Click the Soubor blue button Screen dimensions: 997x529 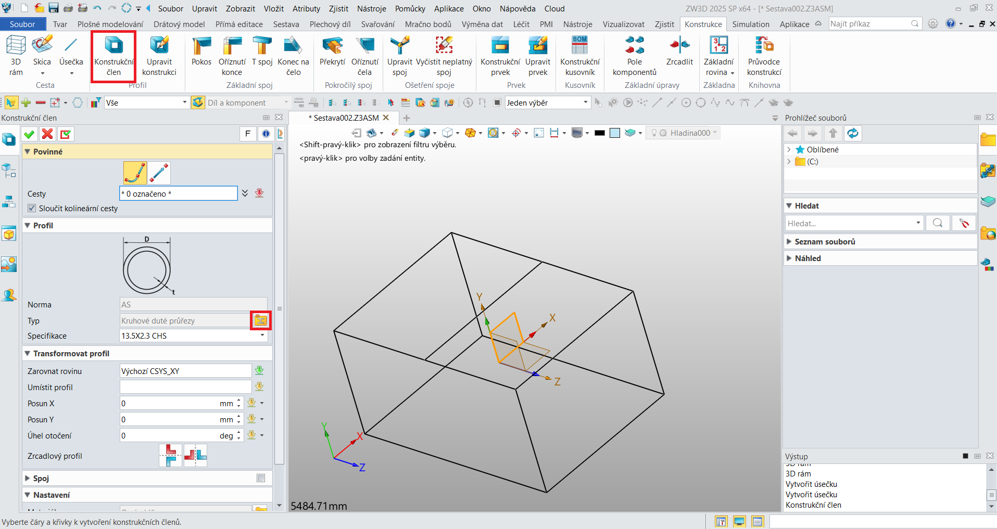point(22,24)
